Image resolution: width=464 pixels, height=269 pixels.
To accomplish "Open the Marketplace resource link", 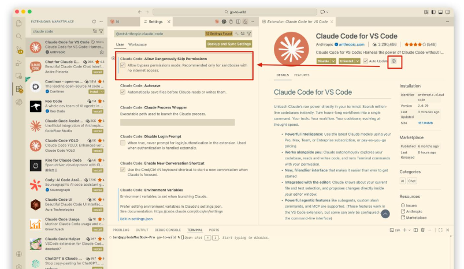I will click(416, 218).
